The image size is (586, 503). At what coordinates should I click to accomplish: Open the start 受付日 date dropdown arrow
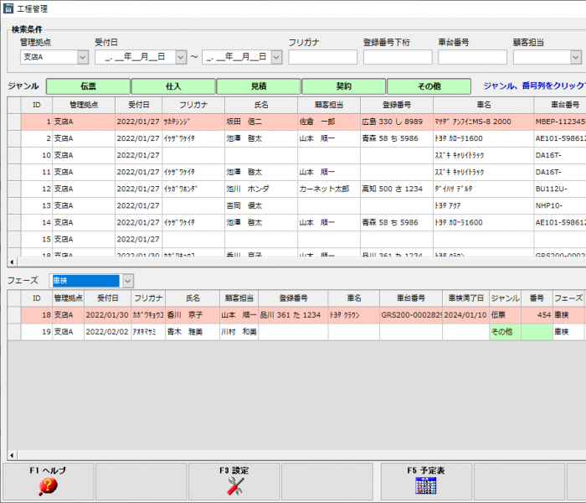point(181,57)
